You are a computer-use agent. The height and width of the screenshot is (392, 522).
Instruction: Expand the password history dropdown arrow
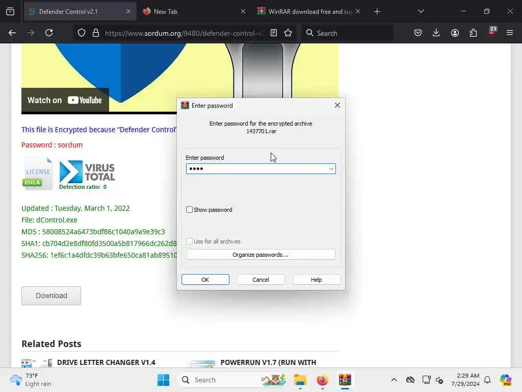coord(331,169)
